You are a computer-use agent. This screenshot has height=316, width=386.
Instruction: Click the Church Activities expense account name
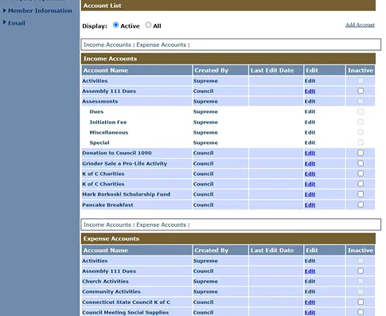point(105,281)
